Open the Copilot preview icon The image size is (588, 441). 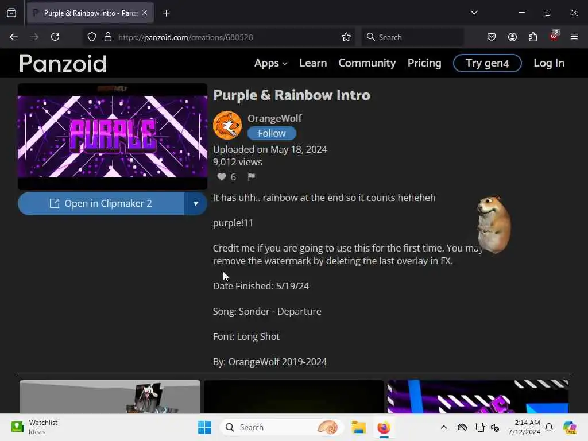click(x=570, y=427)
